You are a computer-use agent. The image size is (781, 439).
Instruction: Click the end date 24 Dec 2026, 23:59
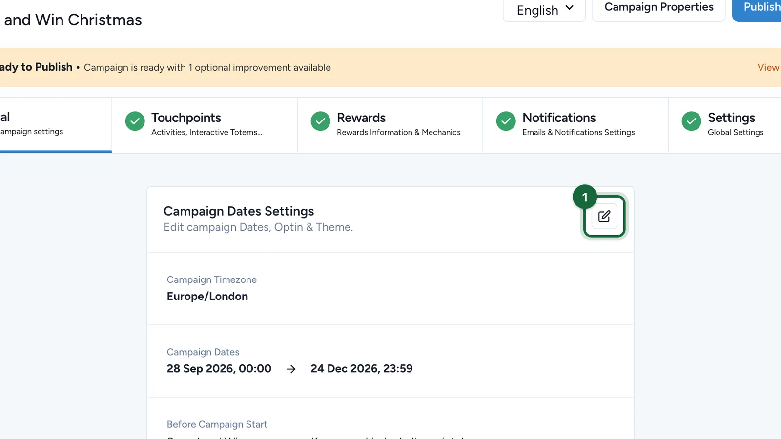pyautogui.click(x=362, y=369)
